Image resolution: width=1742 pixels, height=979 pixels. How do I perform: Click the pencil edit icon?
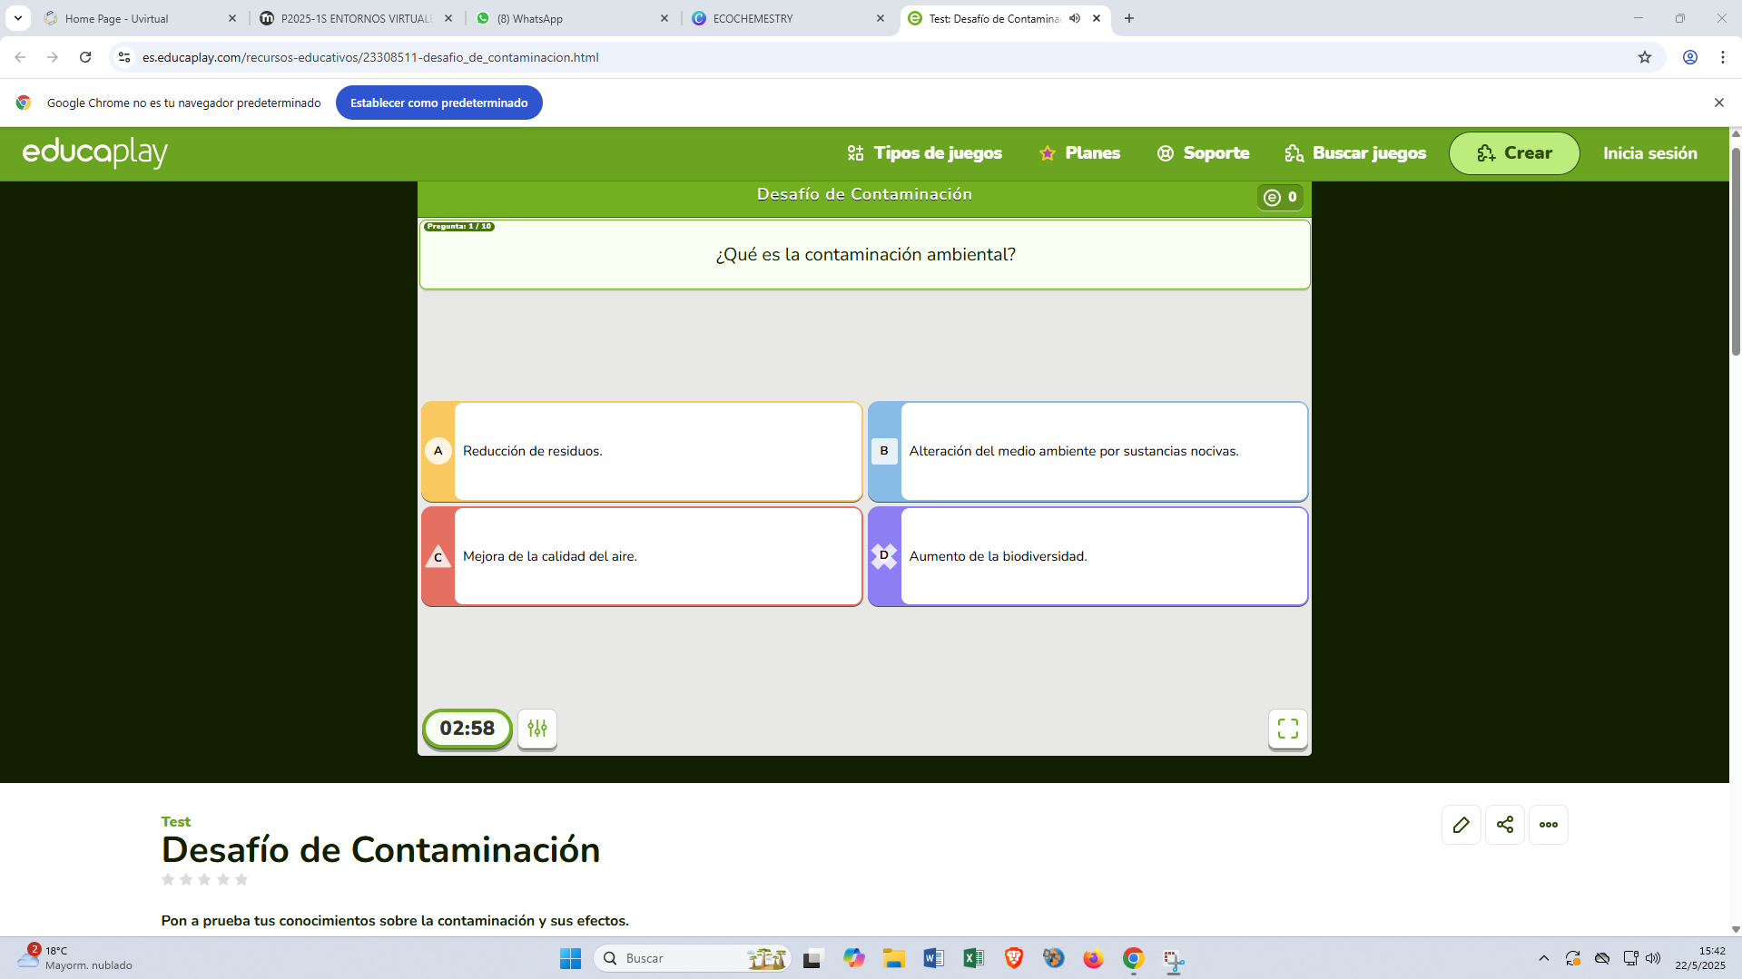[x=1461, y=825]
